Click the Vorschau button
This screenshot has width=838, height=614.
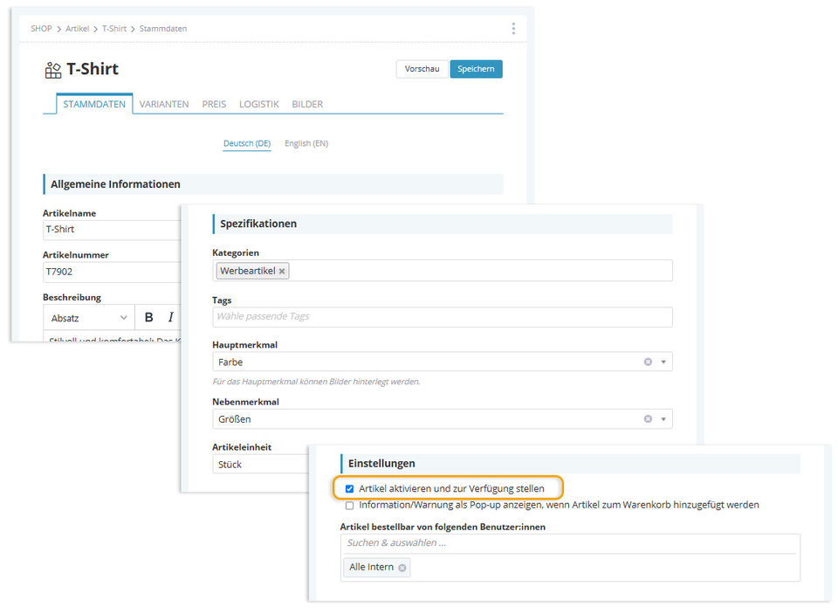coord(422,69)
